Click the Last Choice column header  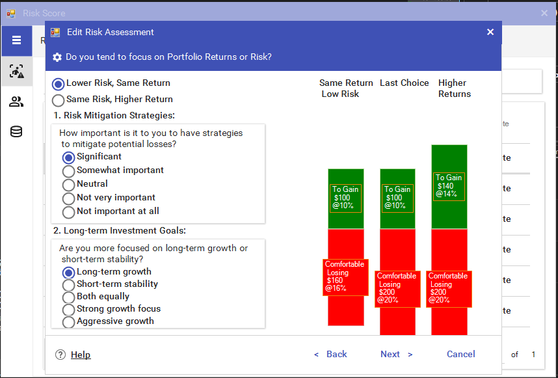tap(405, 83)
